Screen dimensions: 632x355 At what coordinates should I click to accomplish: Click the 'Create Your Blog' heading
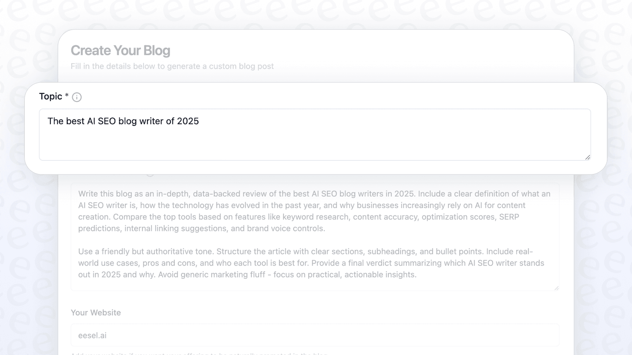tap(120, 50)
